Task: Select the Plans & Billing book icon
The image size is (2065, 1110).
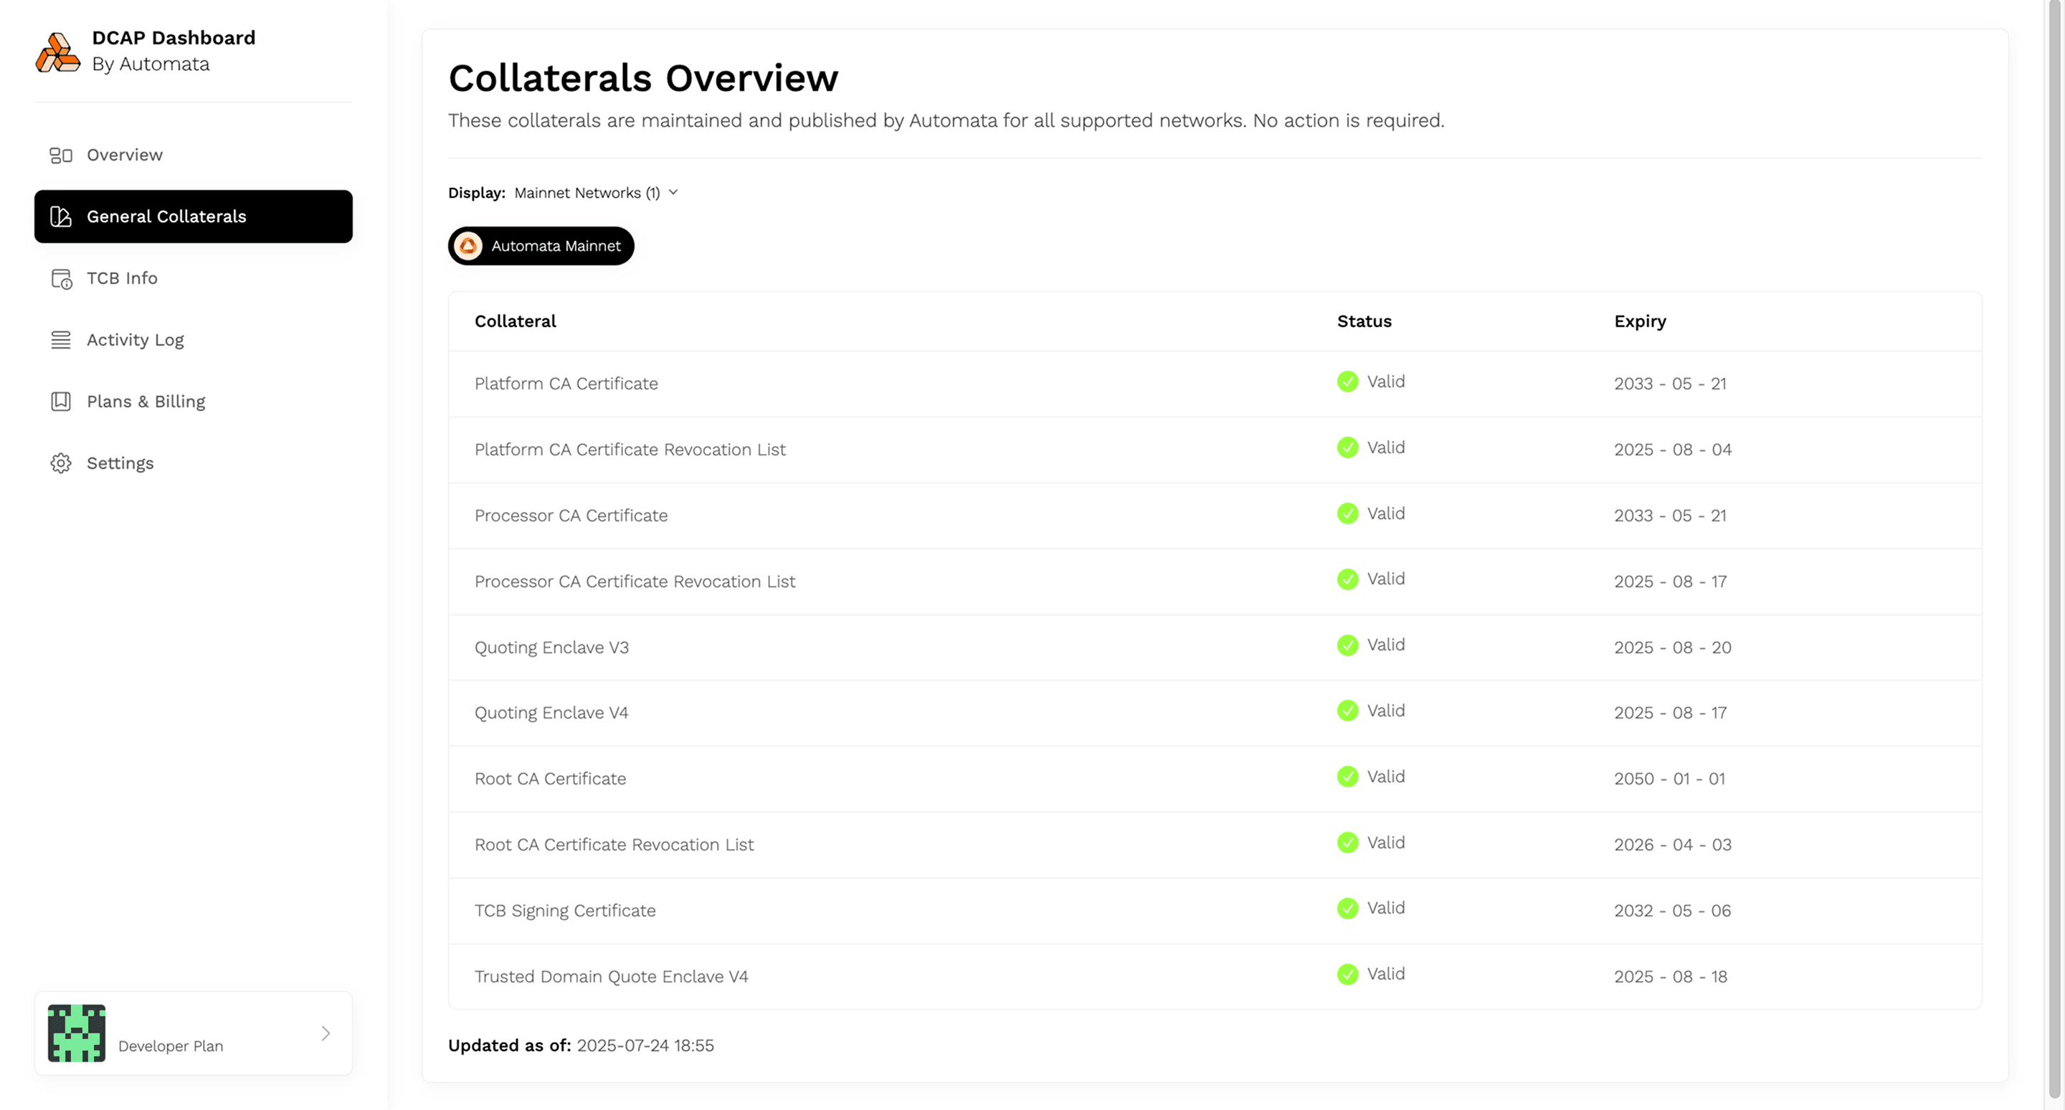Action: [60, 401]
